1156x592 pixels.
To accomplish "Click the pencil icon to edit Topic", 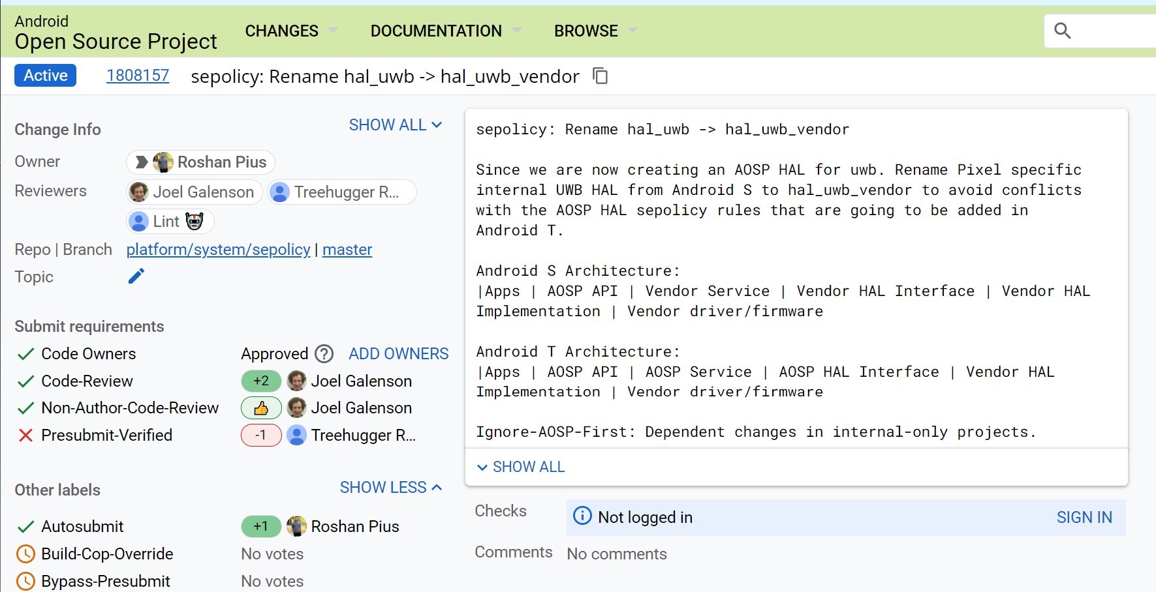I will [136, 276].
